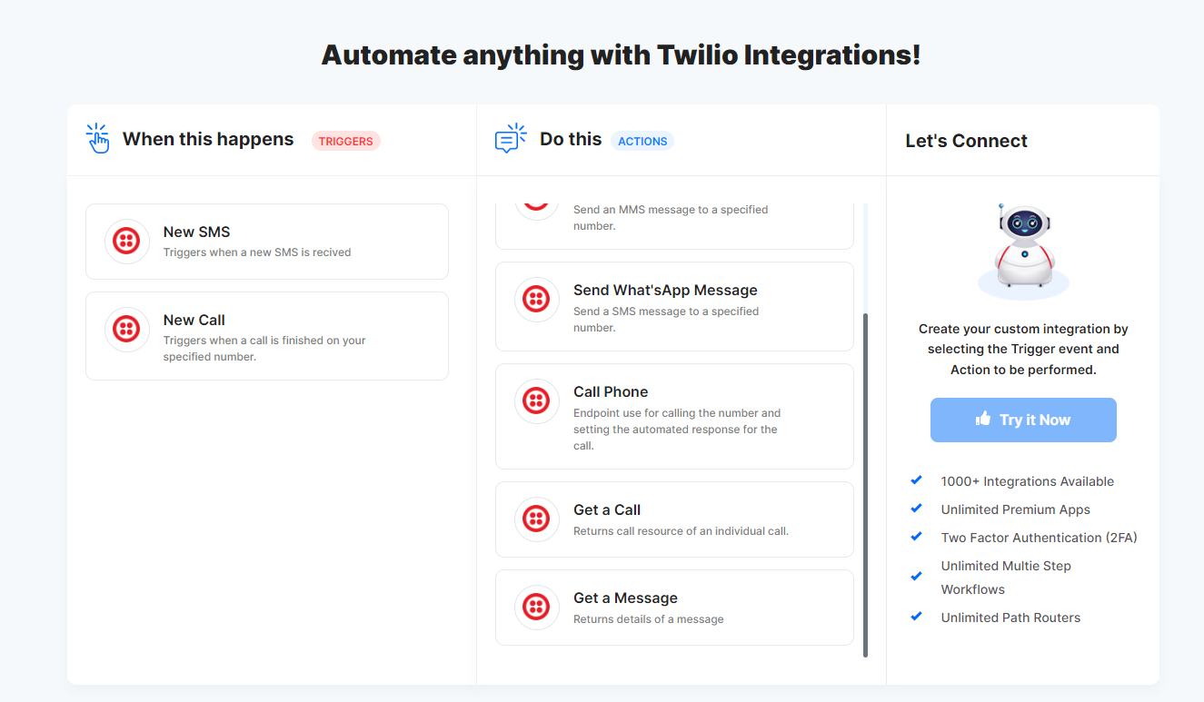Click the 'Unlimited Premium Apps' text

click(1016, 509)
